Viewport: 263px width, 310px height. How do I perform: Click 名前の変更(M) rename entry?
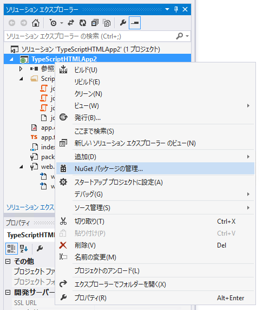tap(155, 257)
